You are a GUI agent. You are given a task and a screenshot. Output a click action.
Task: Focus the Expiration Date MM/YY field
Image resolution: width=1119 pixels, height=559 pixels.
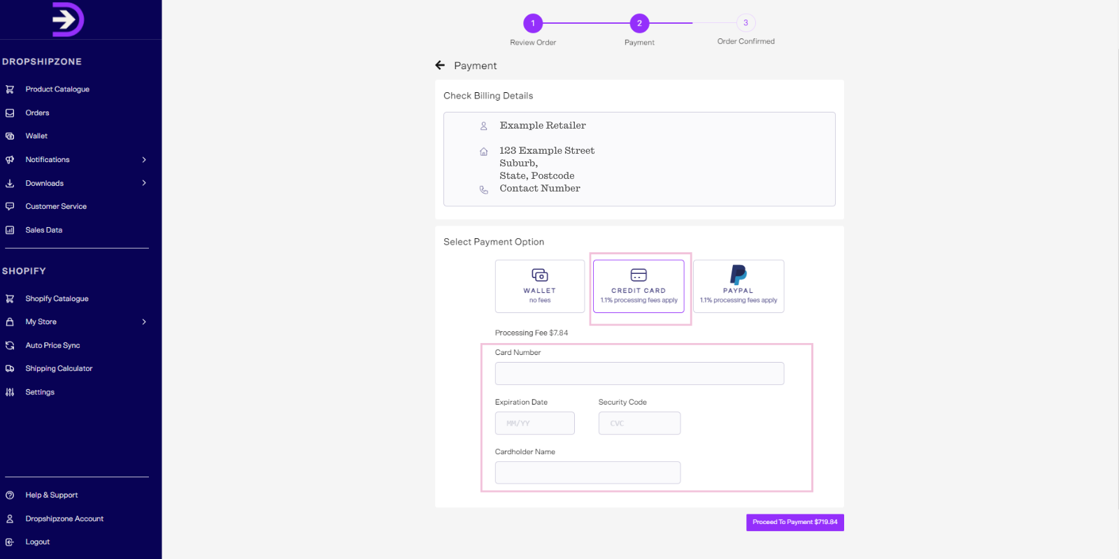[535, 423]
